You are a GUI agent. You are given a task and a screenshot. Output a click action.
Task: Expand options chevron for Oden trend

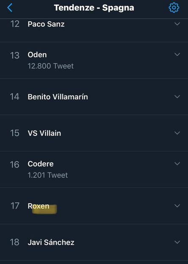point(177,55)
